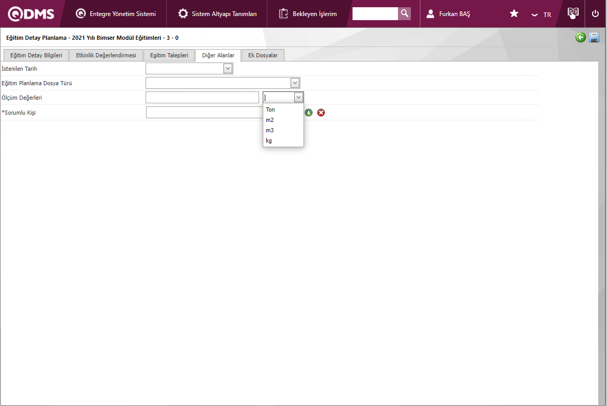The width and height of the screenshot is (607, 406).
Task: Click the Sorumlu Kişi text field
Action: (204, 113)
